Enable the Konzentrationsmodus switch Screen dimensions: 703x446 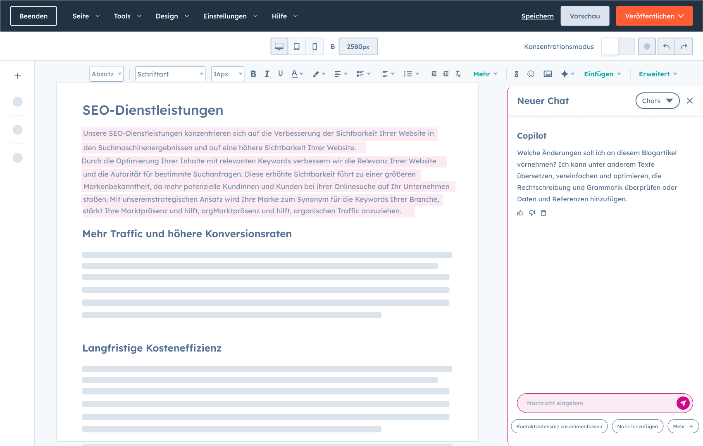(617, 47)
